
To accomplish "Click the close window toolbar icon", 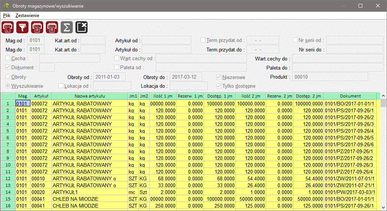I will (81, 28).
